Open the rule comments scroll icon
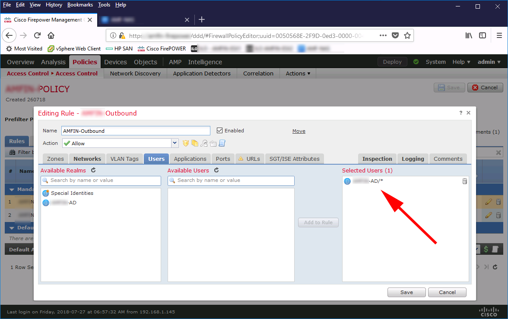The height and width of the screenshot is (319, 508). point(222,143)
